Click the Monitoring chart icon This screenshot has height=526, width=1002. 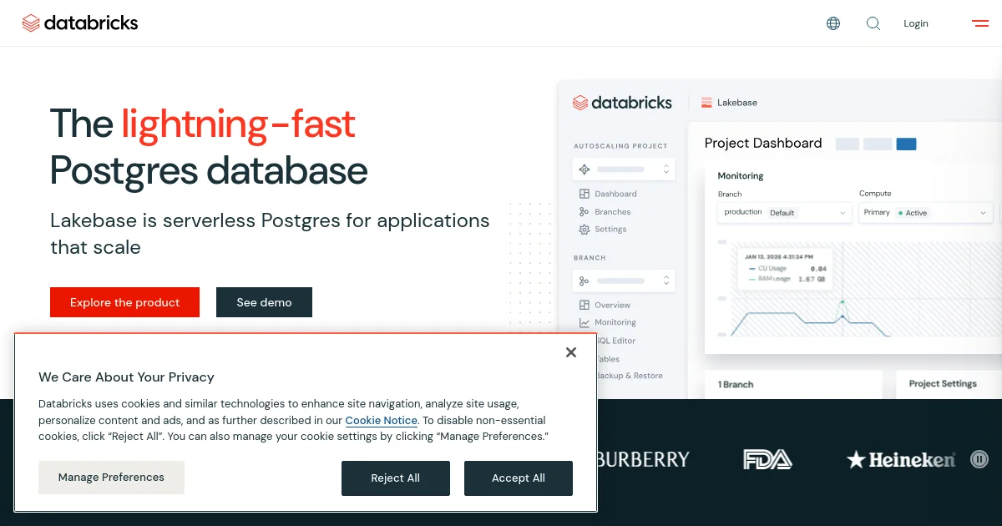pos(584,322)
